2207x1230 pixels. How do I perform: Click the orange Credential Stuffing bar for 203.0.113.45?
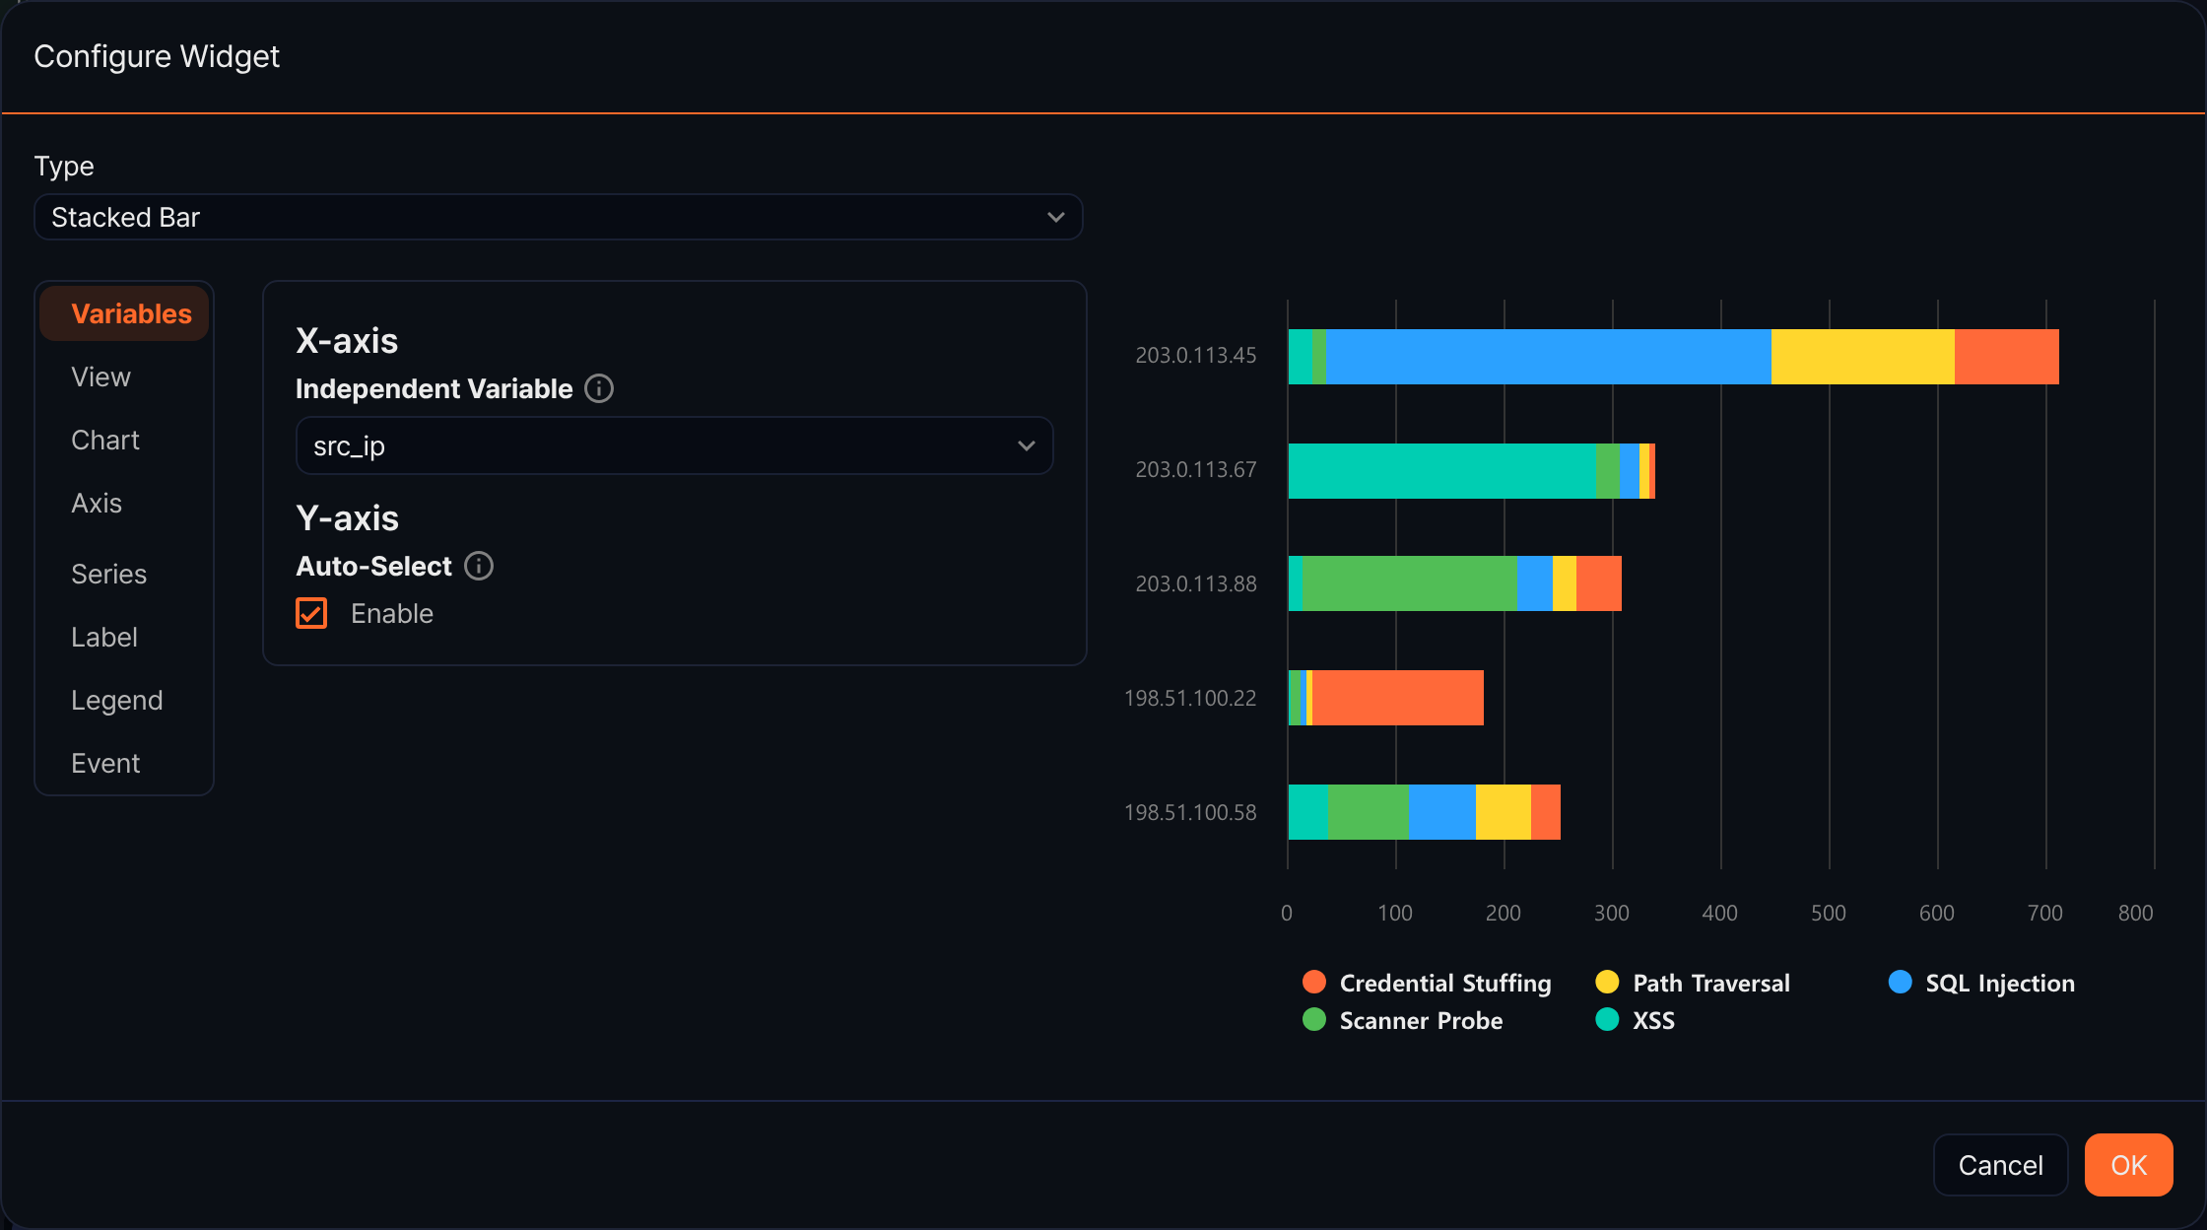(x=2007, y=357)
